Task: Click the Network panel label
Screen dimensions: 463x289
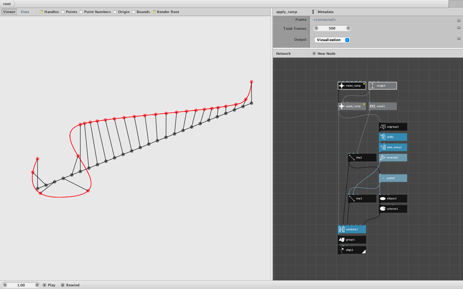Action: [x=283, y=54]
